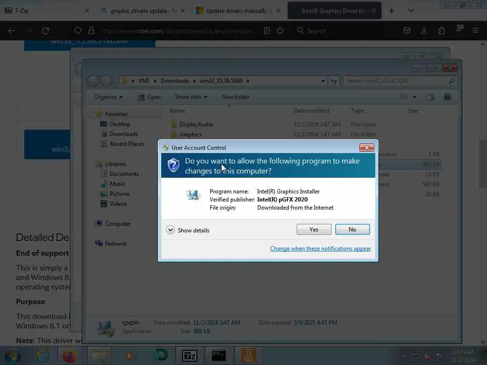This screenshot has height=365, width=487.
Task: Click No in the User Account Control dialog
Action: coord(352,230)
